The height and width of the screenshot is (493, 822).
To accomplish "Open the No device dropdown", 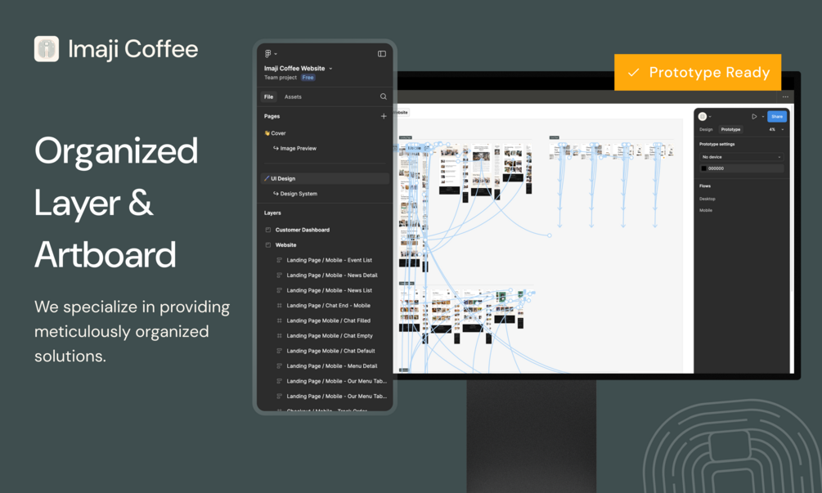I will tap(741, 157).
